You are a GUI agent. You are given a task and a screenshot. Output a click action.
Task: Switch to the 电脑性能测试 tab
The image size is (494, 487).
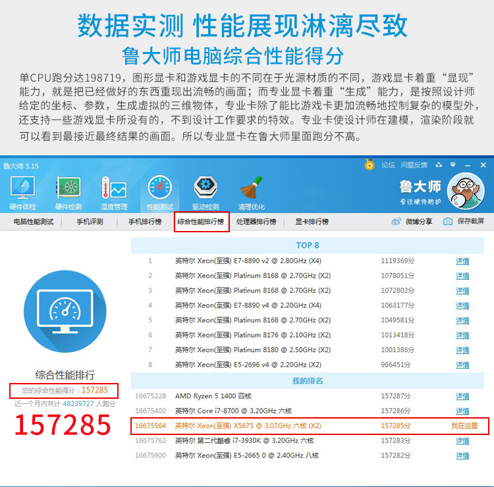click(34, 222)
